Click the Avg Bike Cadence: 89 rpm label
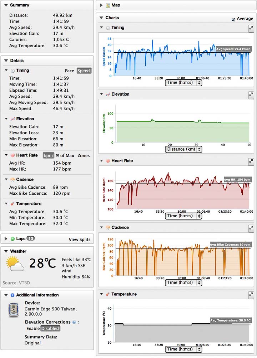 230,245
